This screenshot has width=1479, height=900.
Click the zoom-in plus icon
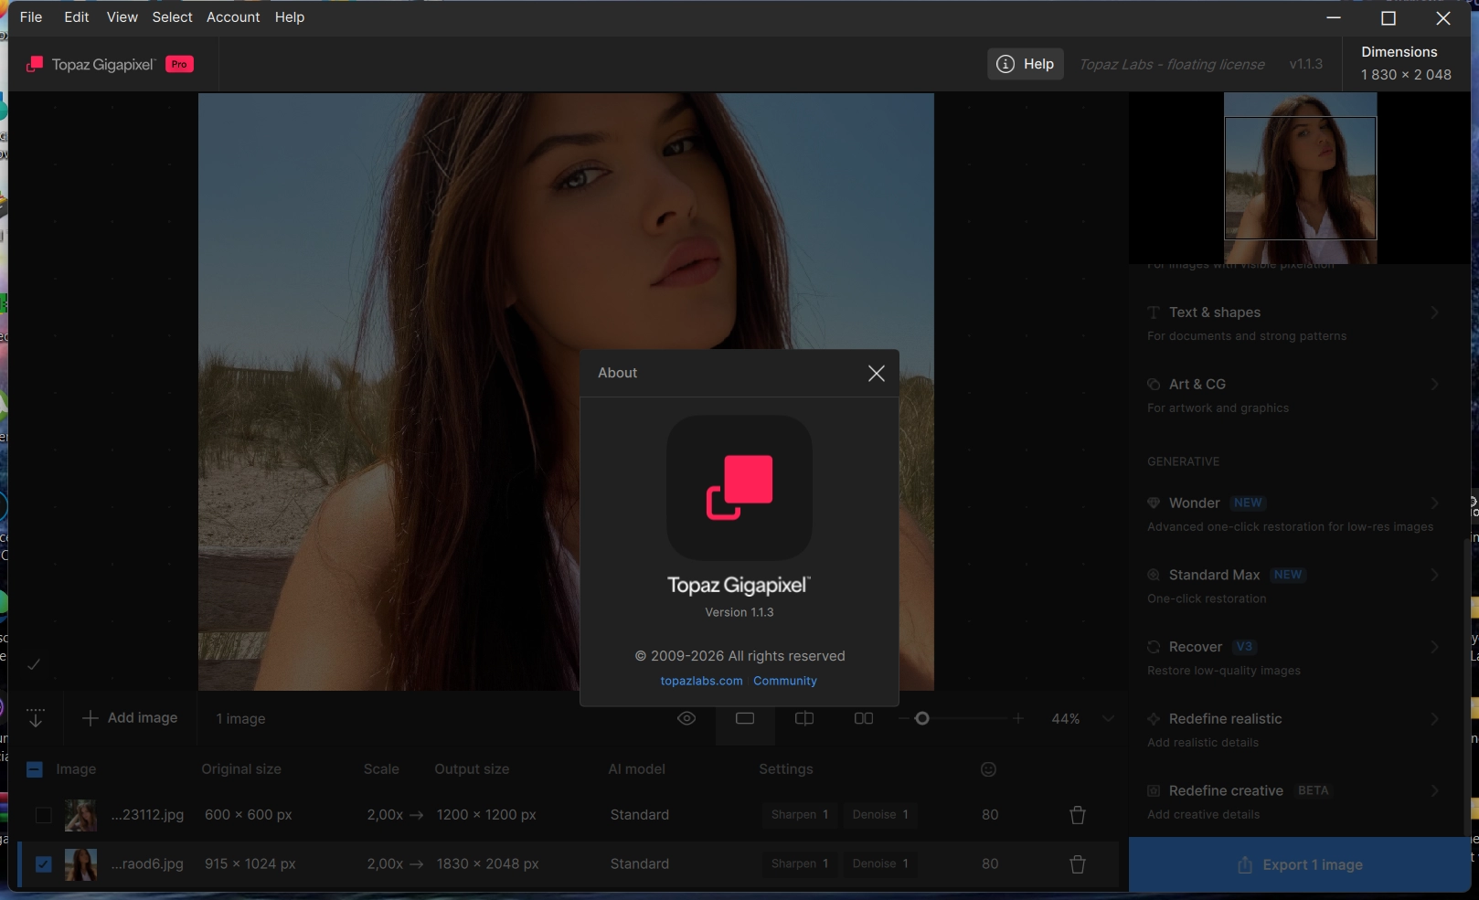coord(1018,719)
